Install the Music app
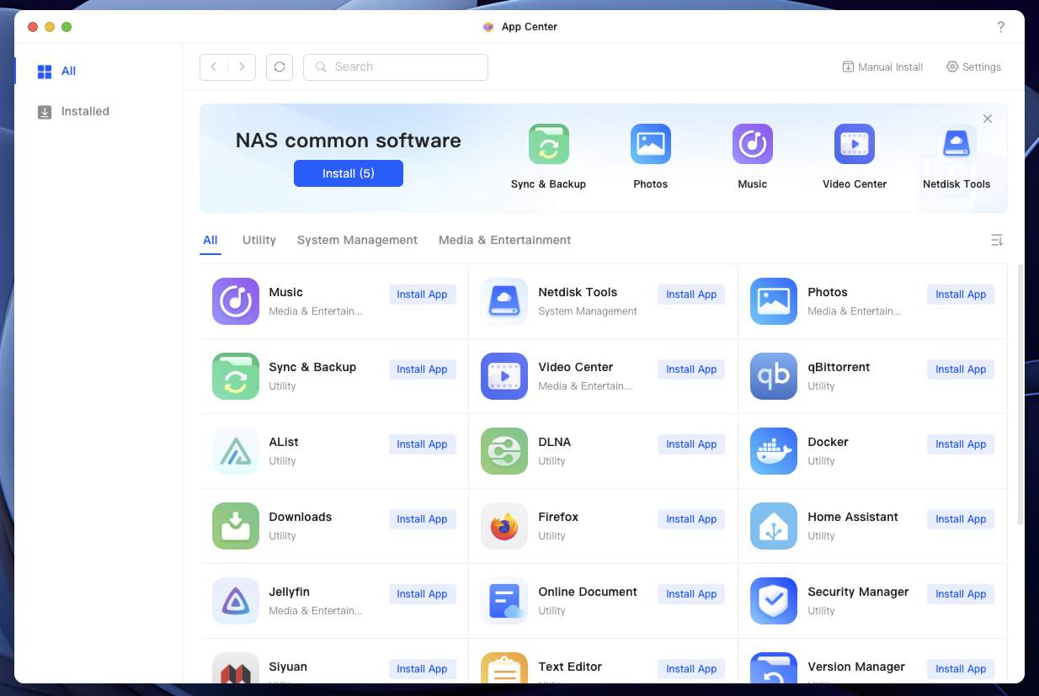This screenshot has width=1039, height=696. pos(422,295)
